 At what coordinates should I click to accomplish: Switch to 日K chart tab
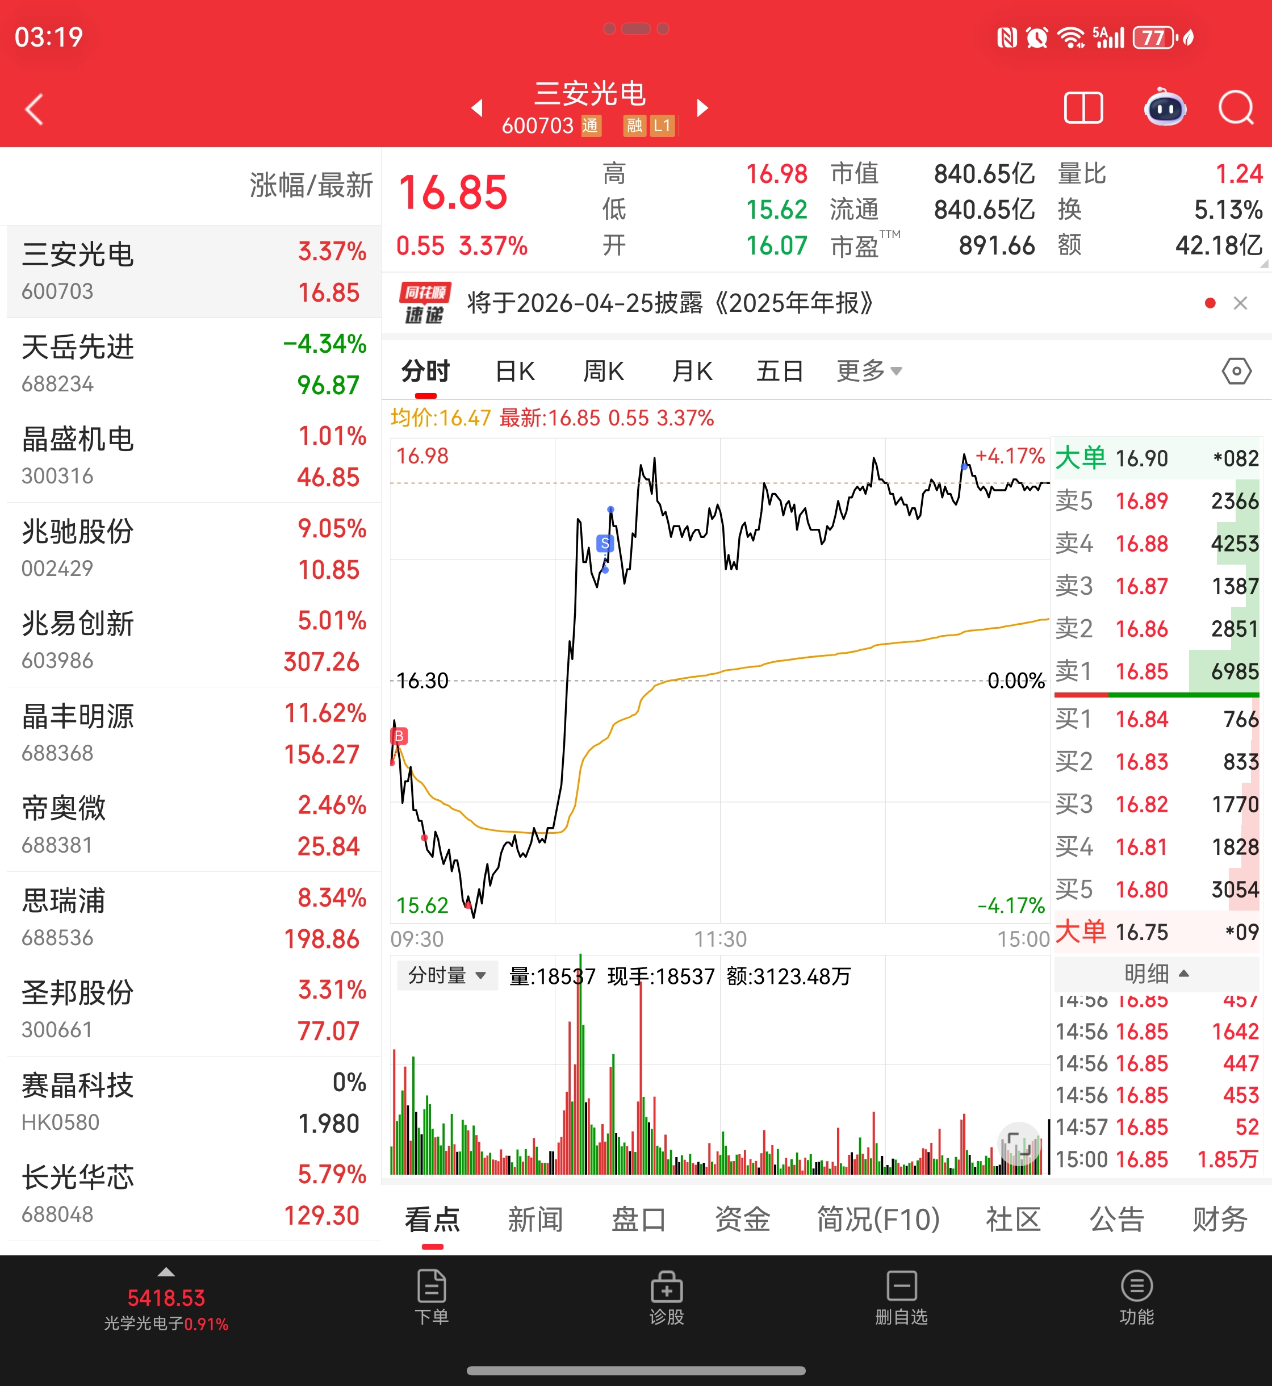[514, 371]
